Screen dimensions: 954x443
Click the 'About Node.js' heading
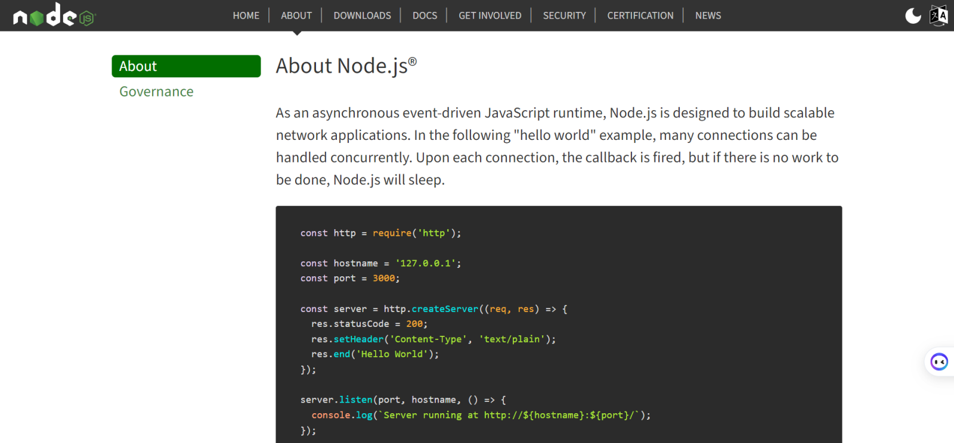[346, 65]
